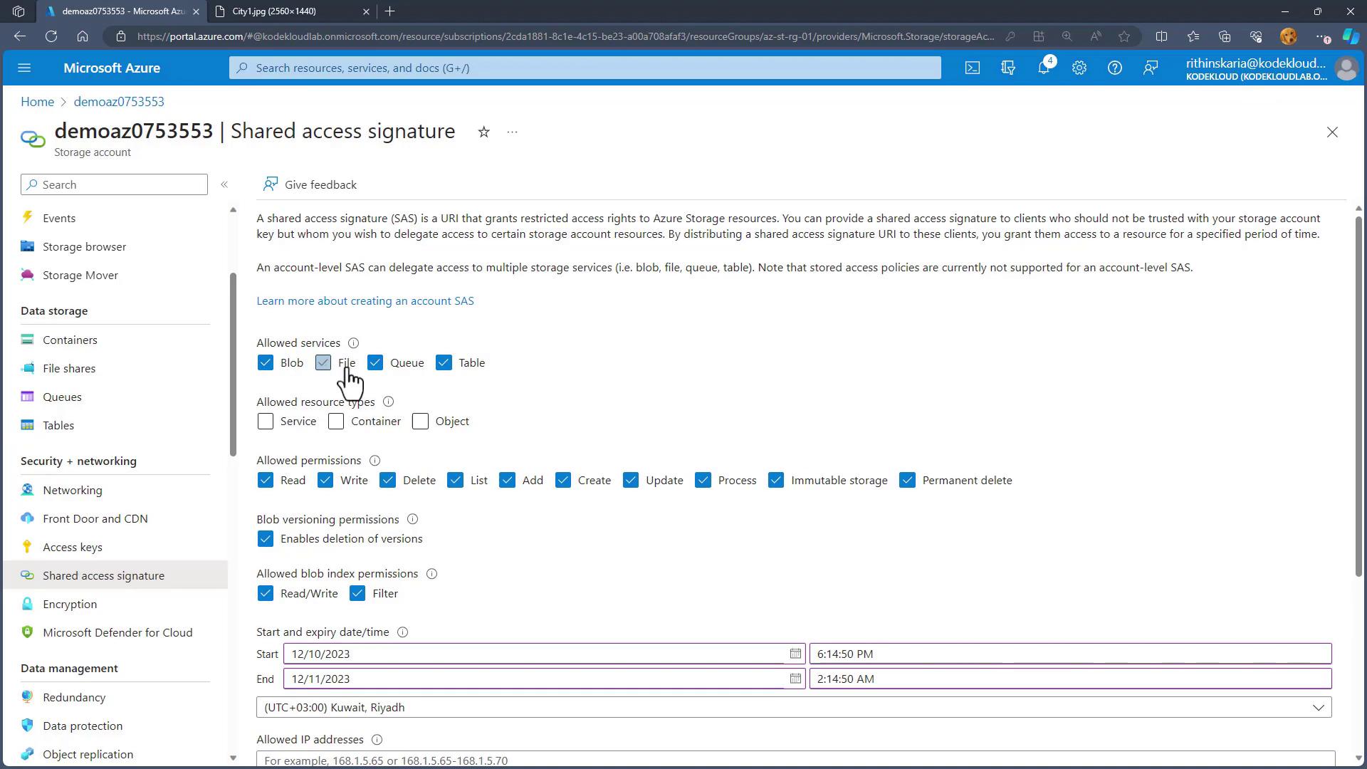This screenshot has width=1367, height=769.
Task: Click the Give feedback button
Action: [x=310, y=184]
